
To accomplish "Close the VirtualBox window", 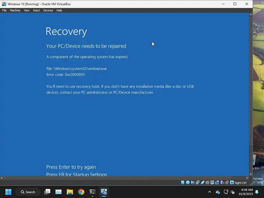I will 247,4.
